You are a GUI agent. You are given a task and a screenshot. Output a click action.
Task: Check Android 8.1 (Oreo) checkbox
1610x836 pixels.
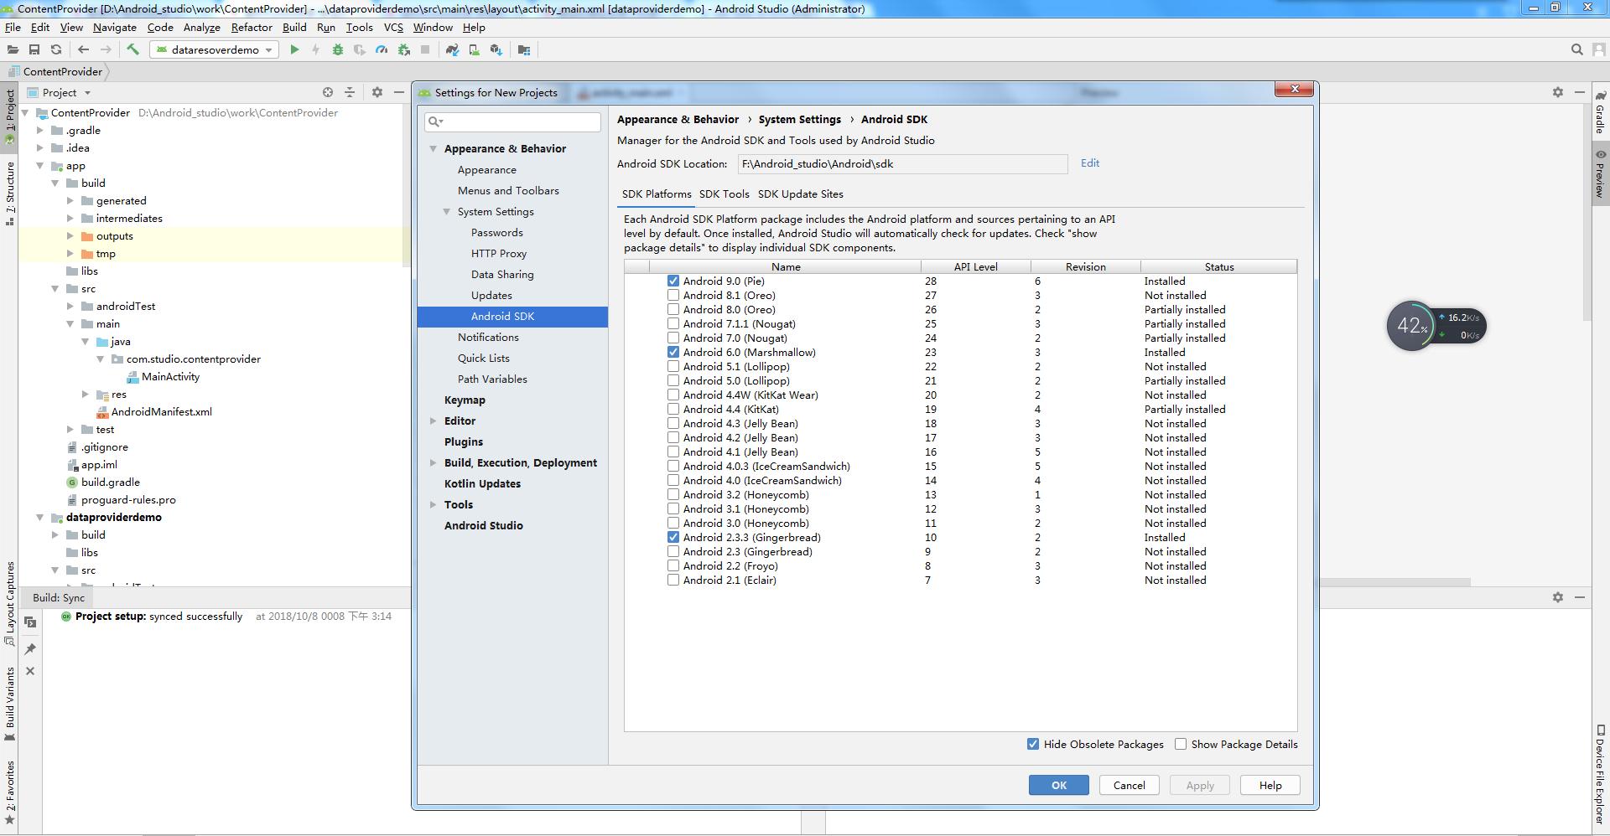tap(673, 295)
